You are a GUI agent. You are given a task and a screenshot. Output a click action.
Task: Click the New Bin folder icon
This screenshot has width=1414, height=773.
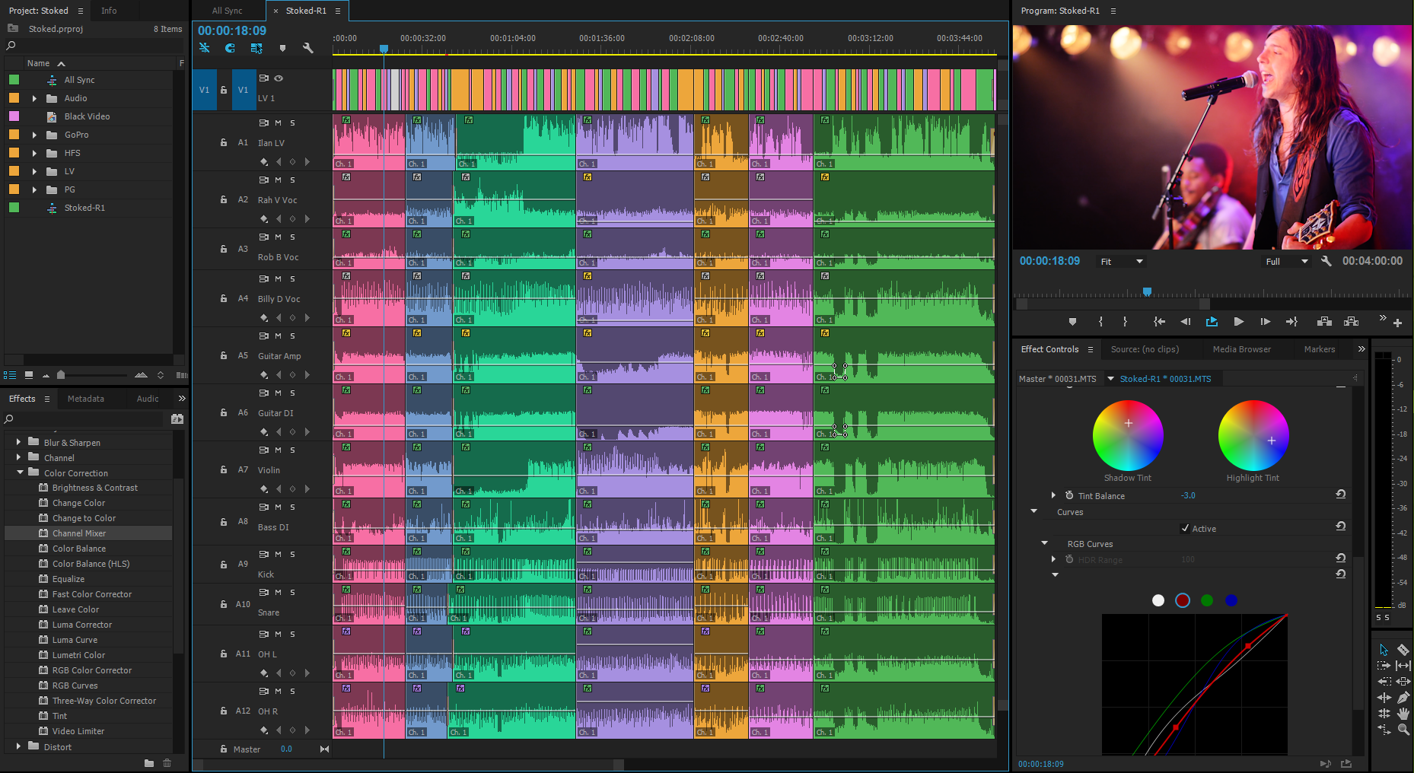[x=149, y=763]
